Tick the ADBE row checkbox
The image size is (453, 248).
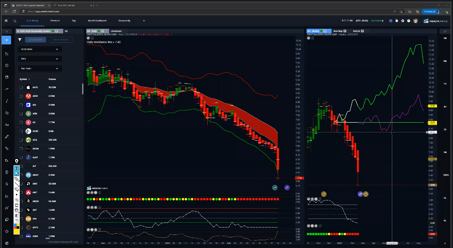pyautogui.click(x=21, y=96)
